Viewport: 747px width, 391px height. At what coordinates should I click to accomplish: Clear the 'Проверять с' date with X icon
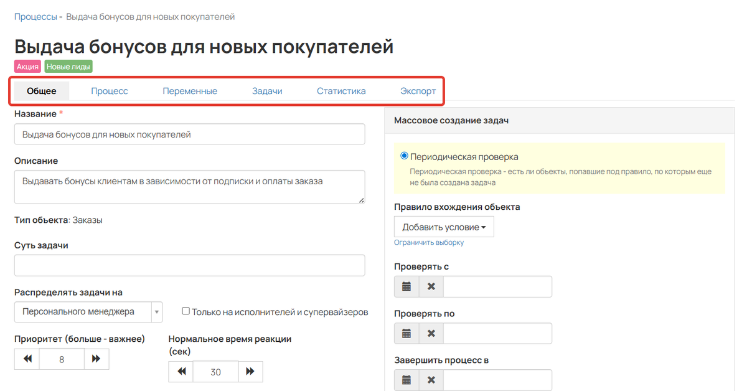pyautogui.click(x=431, y=286)
